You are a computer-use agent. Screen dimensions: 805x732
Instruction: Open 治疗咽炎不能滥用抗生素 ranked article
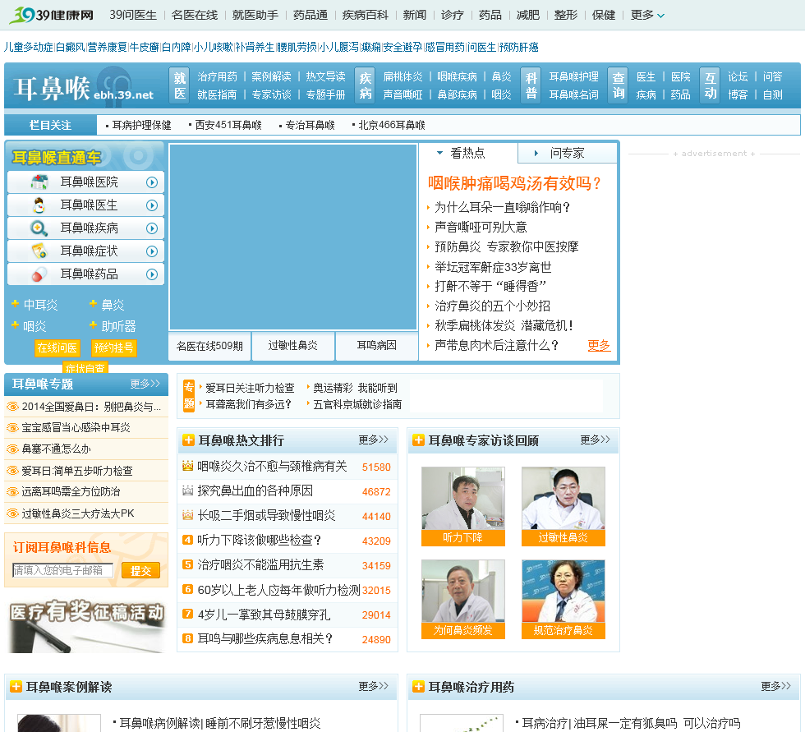coord(261,564)
